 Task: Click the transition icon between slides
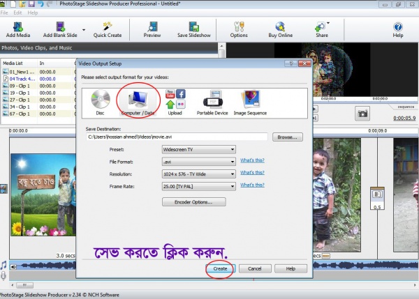[x=377, y=198]
